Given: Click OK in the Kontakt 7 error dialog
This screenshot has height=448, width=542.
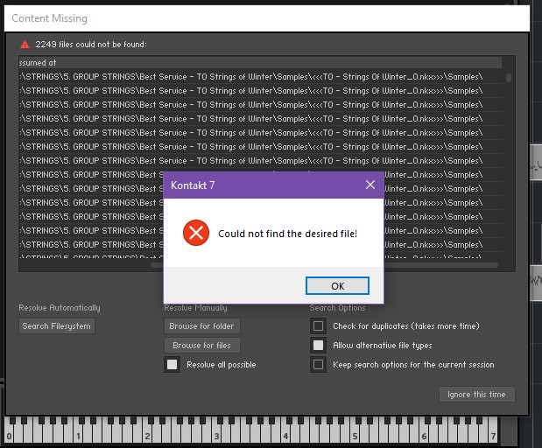Looking at the screenshot, I should (x=337, y=285).
